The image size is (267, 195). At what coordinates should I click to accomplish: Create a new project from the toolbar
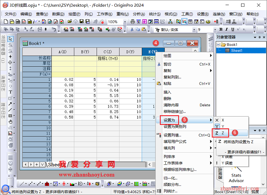click(6, 22)
